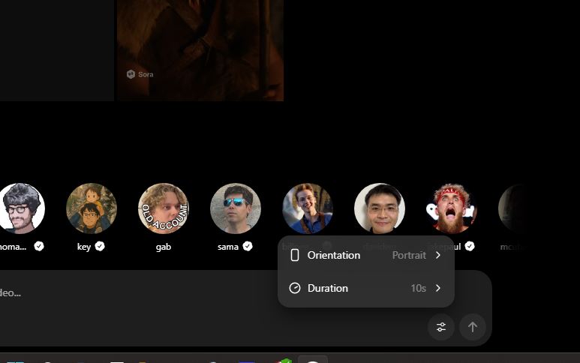The height and width of the screenshot is (363, 580).
Task: Click the sama username label
Action: coord(228,247)
